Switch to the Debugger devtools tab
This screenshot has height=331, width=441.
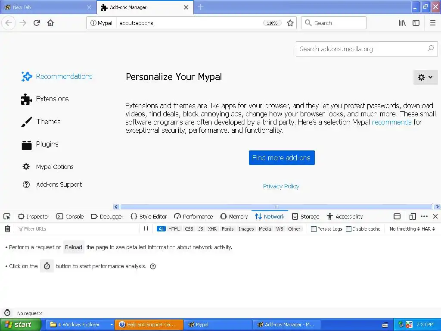[x=107, y=216]
